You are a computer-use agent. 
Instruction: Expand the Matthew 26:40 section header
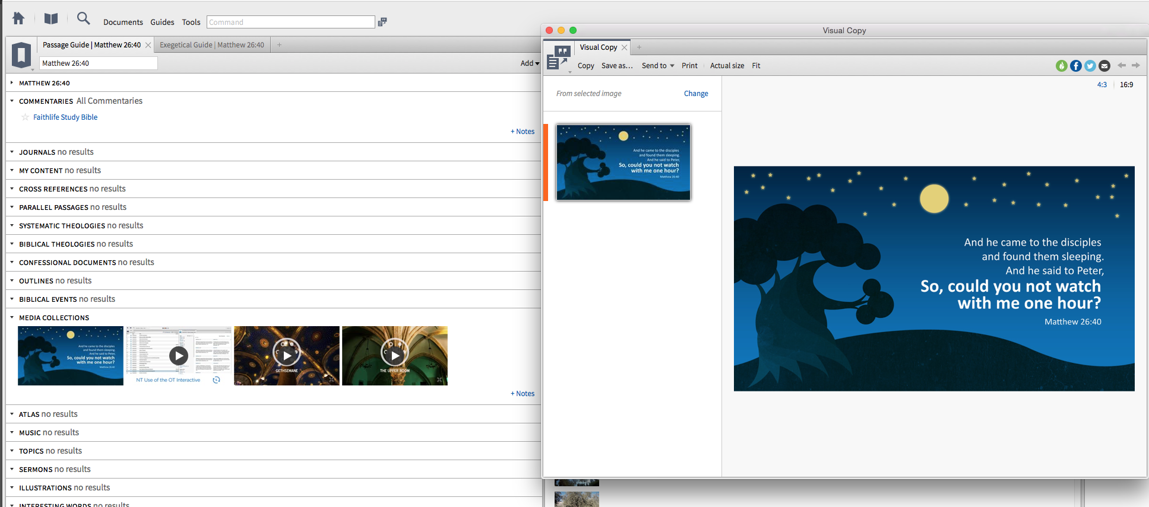pos(12,83)
